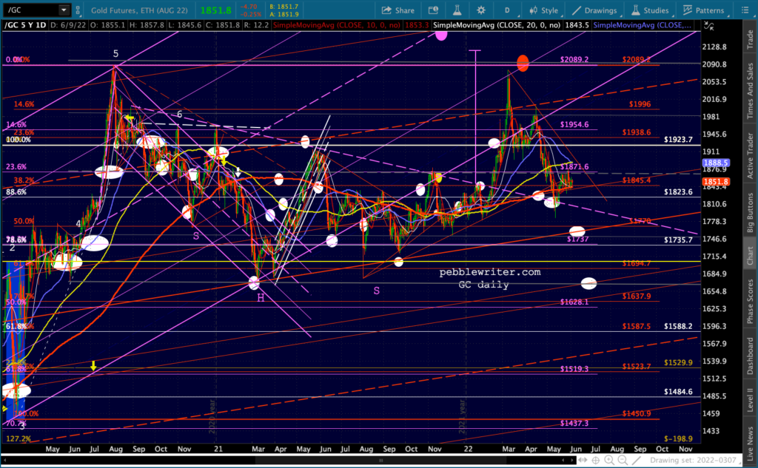
Task: Click the $1529.9 yellow level label
Action: pos(678,362)
